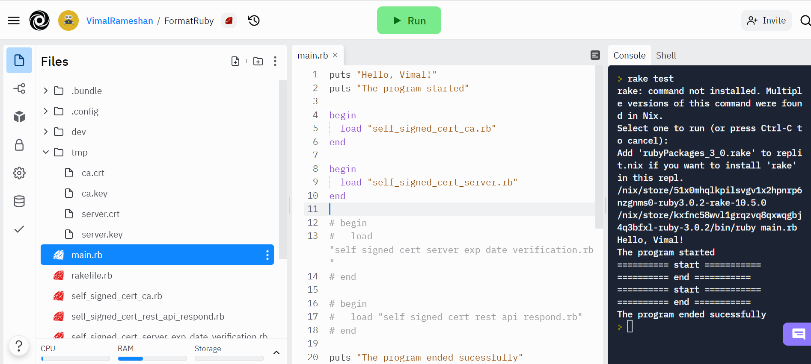Open the Version control sidebar icon

(x=19, y=88)
